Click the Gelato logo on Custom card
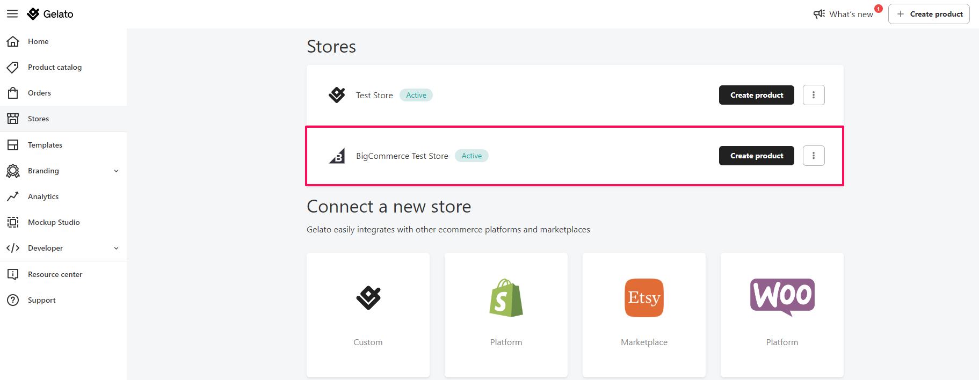This screenshot has width=979, height=380. coord(368,298)
